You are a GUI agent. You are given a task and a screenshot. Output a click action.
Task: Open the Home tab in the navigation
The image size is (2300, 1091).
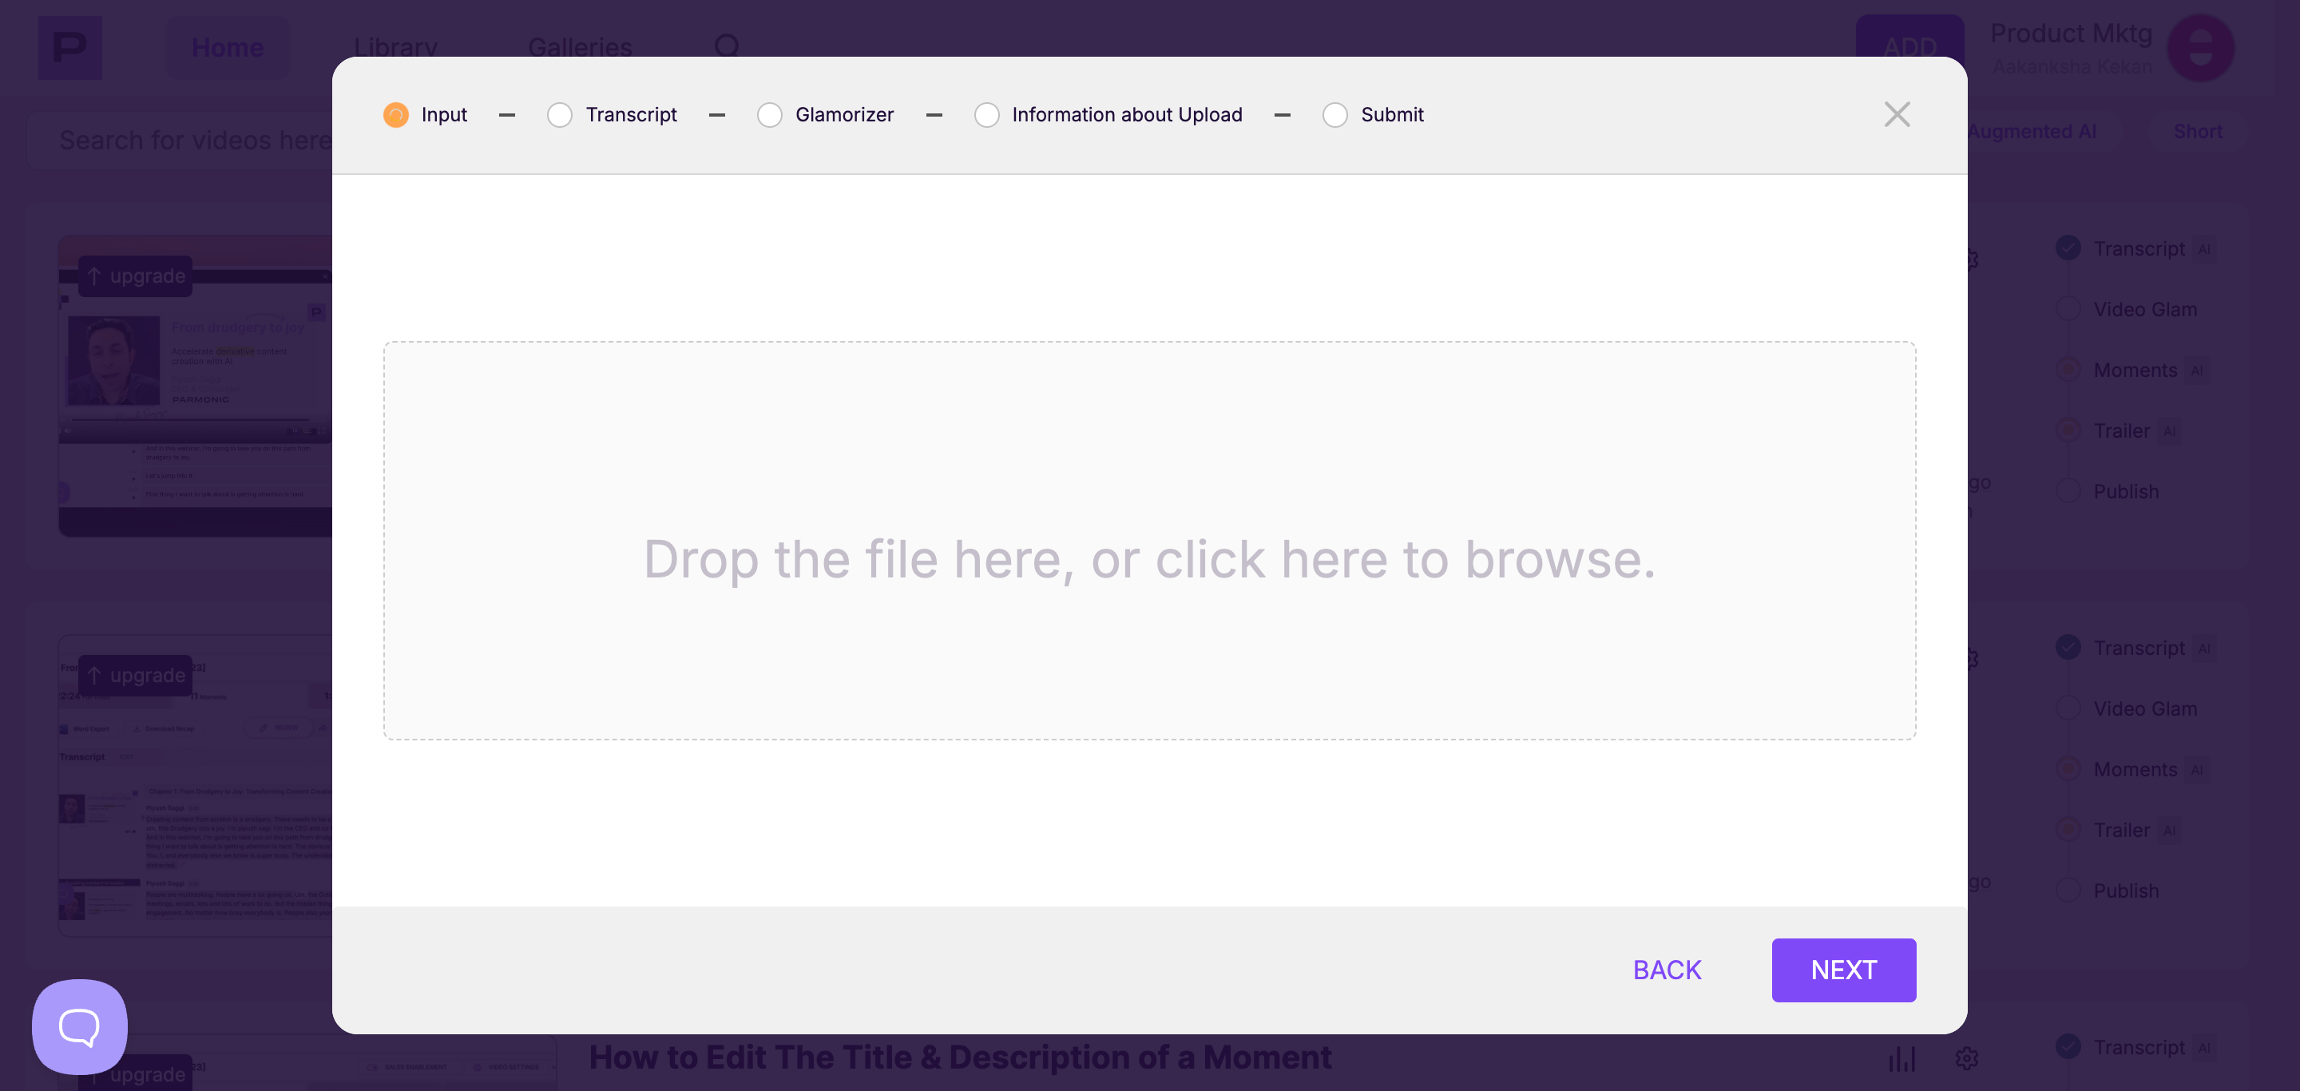point(228,47)
